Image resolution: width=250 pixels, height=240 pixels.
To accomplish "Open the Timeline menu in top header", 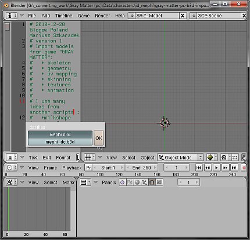I will 63,16.
